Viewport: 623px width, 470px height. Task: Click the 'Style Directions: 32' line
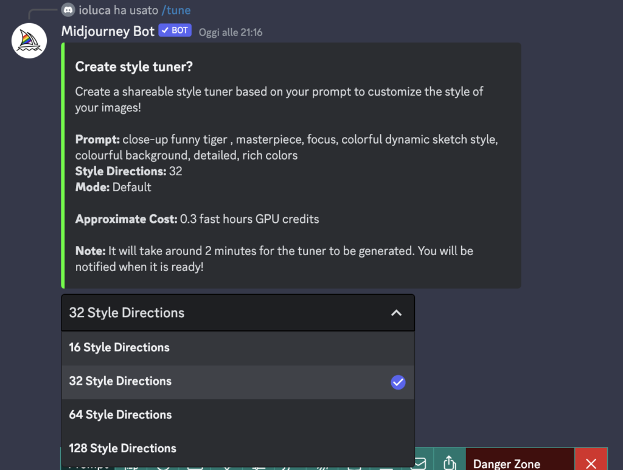tap(129, 171)
